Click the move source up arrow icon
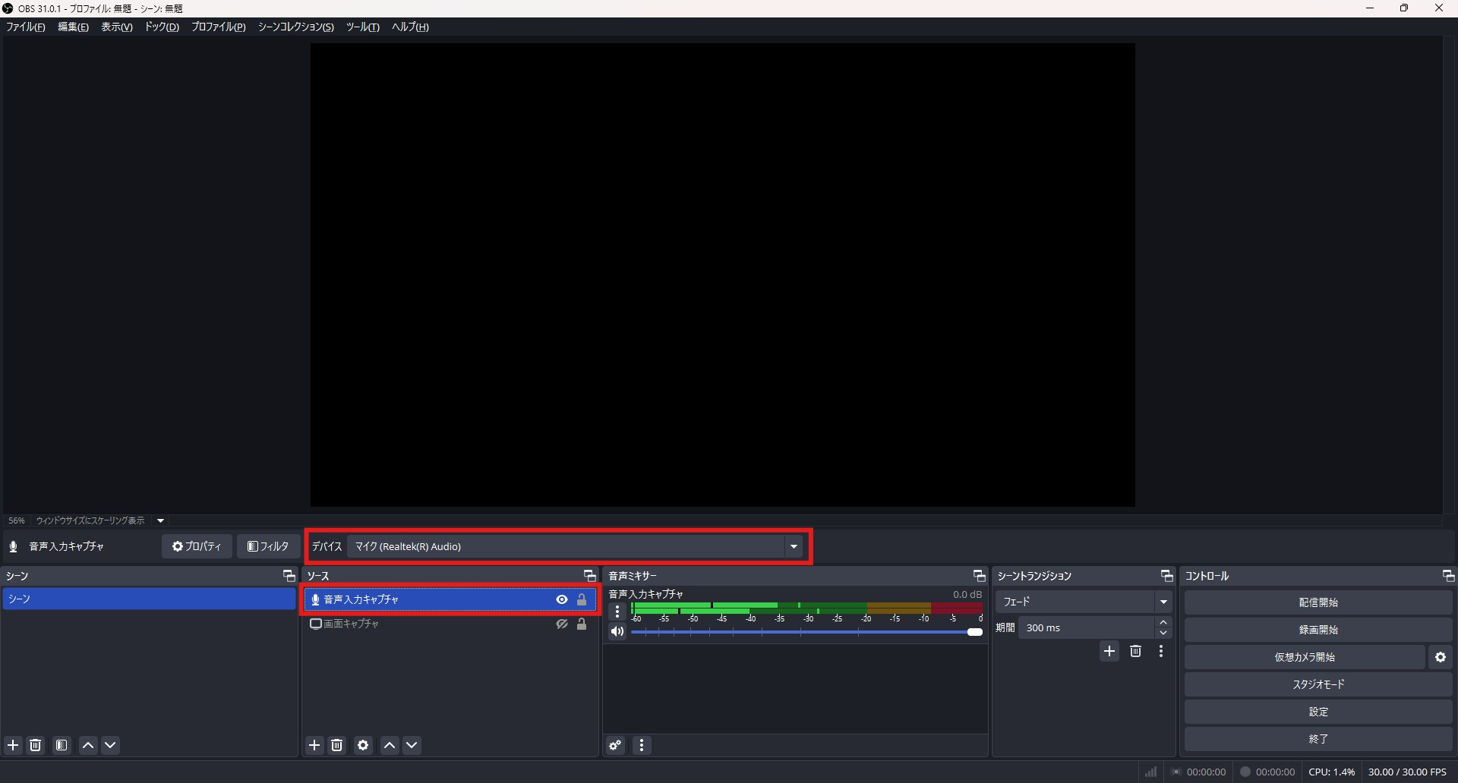This screenshot has height=783, width=1458. 390,745
